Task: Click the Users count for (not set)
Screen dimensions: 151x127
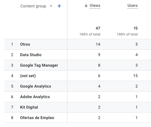Action: pyautogui.click(x=135, y=76)
